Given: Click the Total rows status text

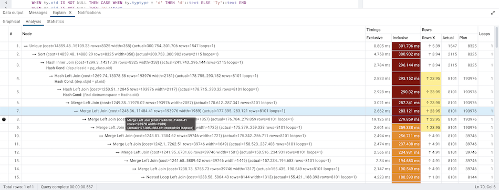Looking at the screenshot, I should tap(18, 187).
